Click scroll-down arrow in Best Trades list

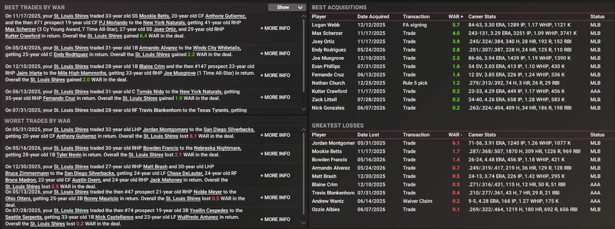click(x=303, y=110)
